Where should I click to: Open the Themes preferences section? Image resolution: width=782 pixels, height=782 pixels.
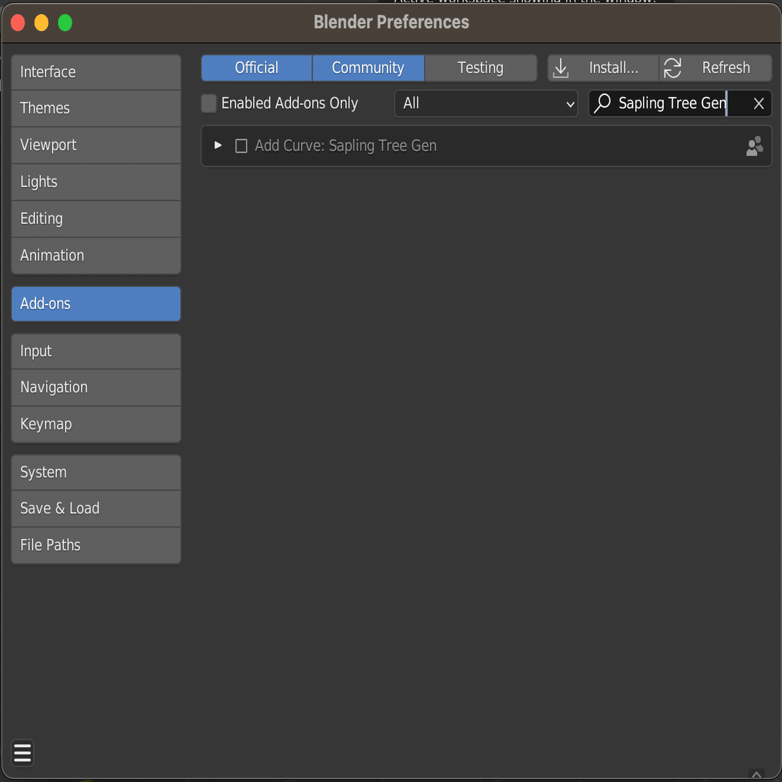point(96,108)
